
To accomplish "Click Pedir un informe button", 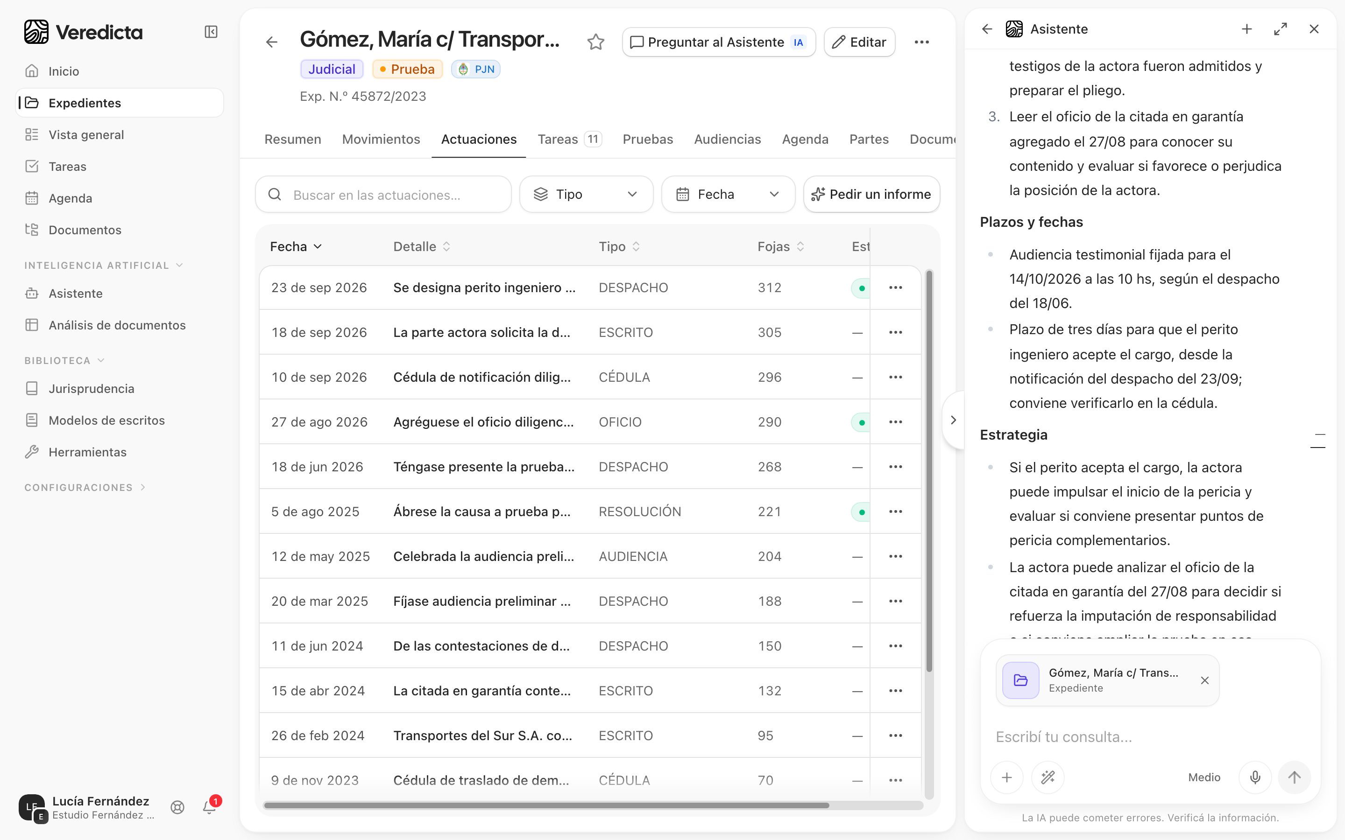I will click(x=871, y=195).
